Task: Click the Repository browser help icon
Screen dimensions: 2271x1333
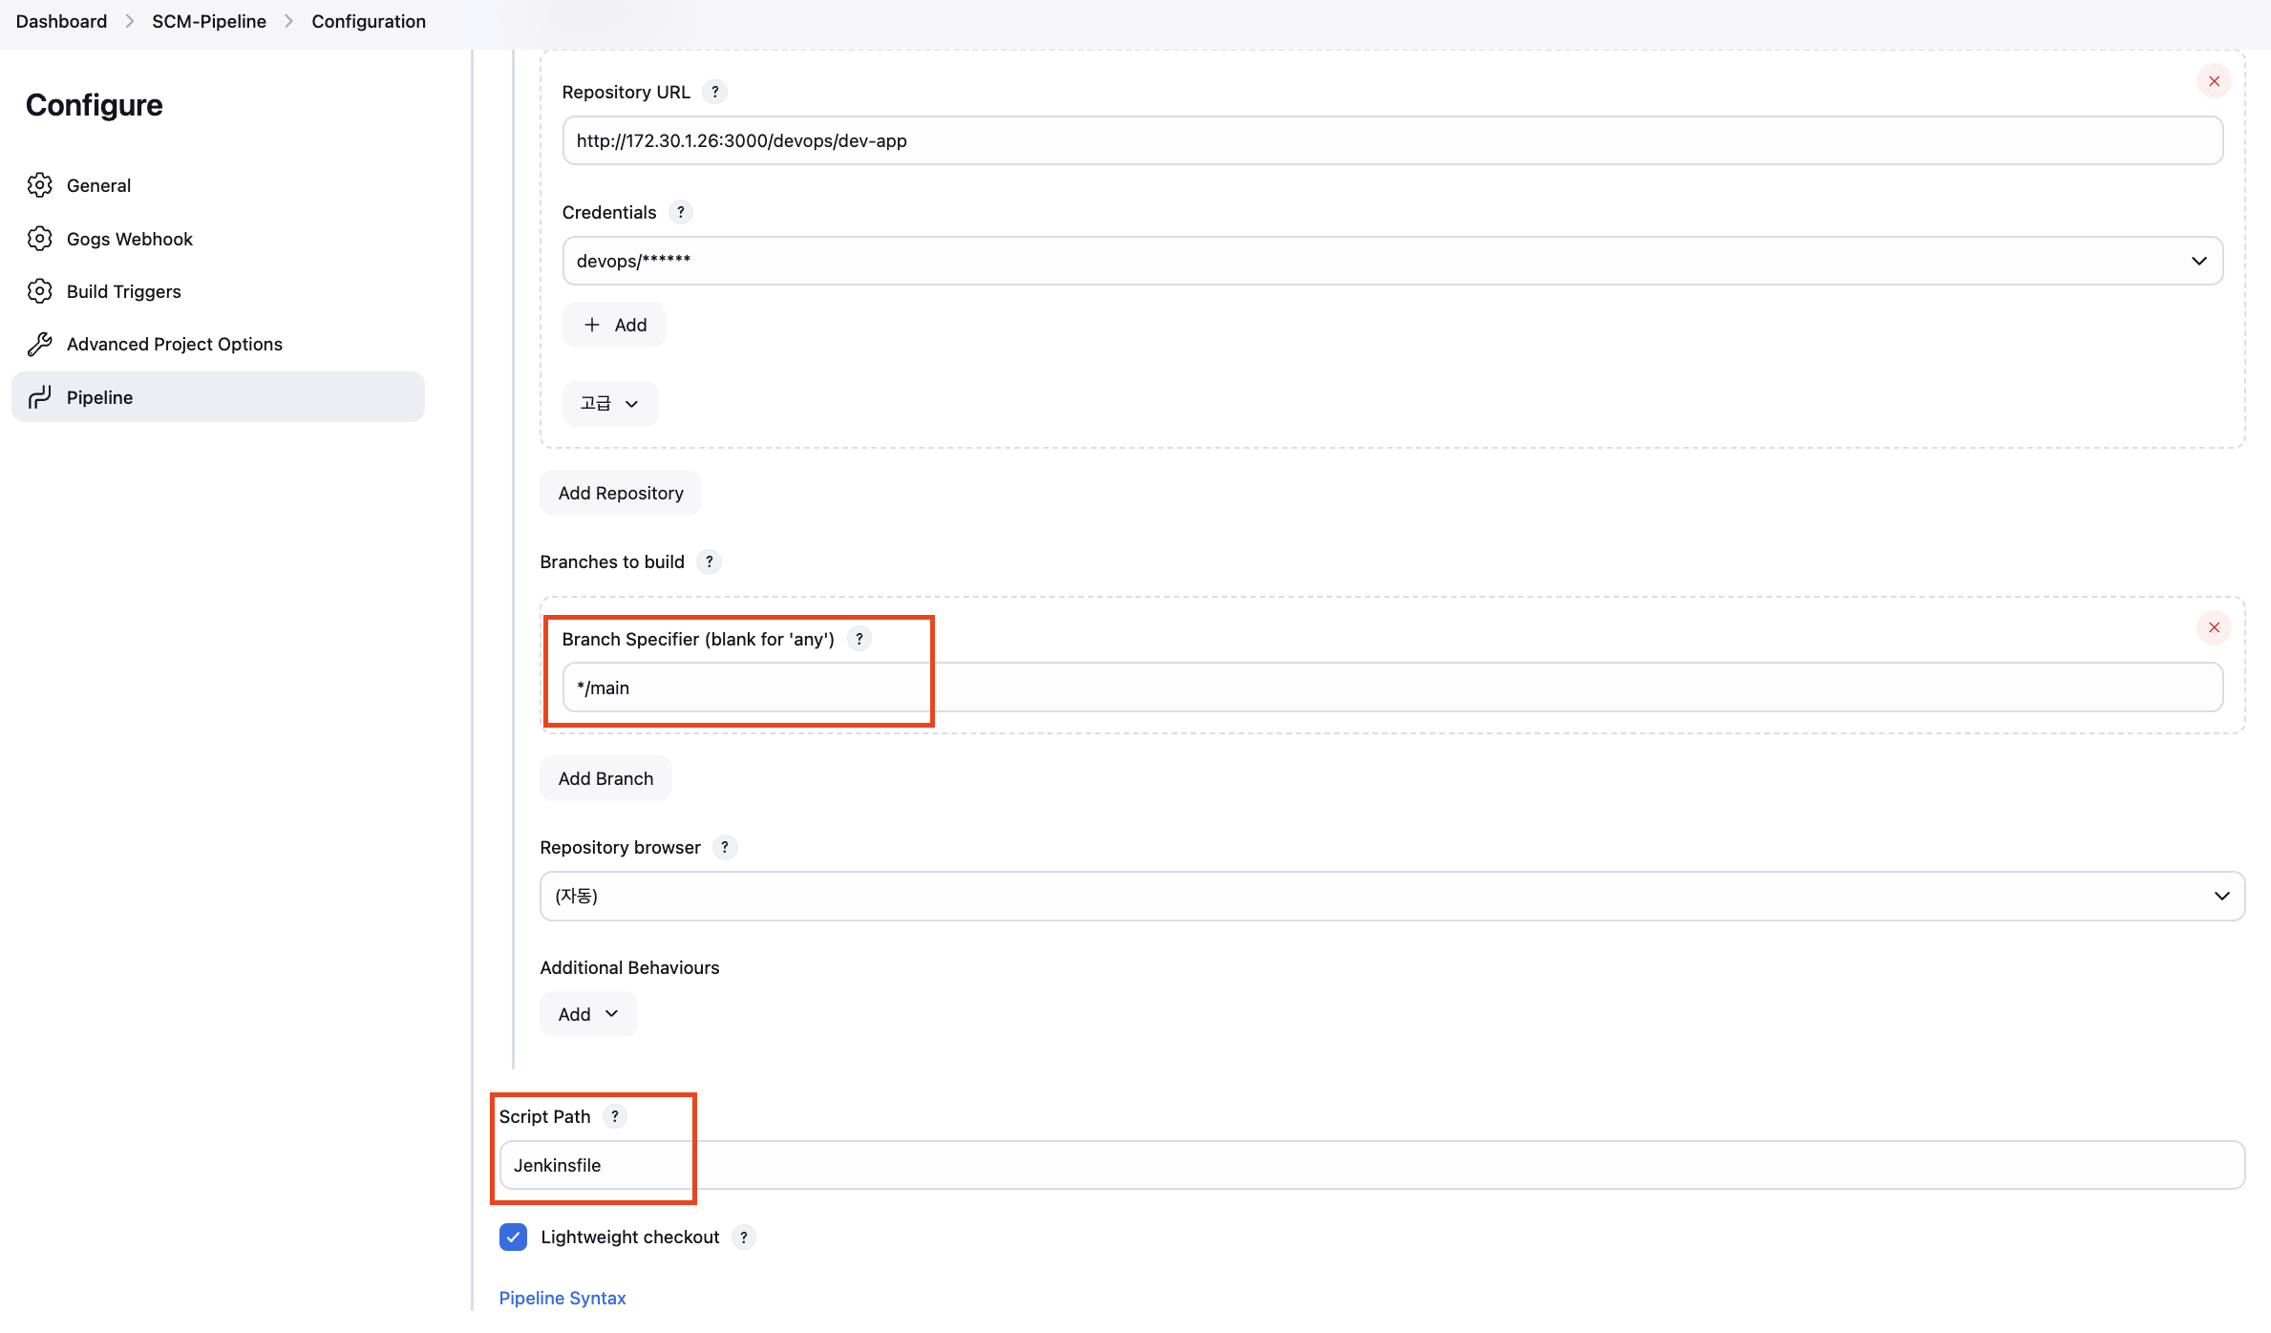Action: tap(725, 847)
